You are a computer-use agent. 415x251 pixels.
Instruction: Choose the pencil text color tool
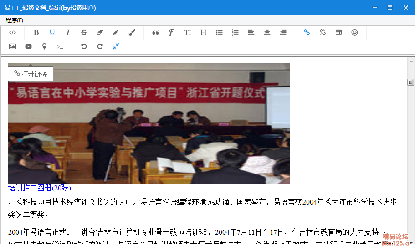[116, 32]
